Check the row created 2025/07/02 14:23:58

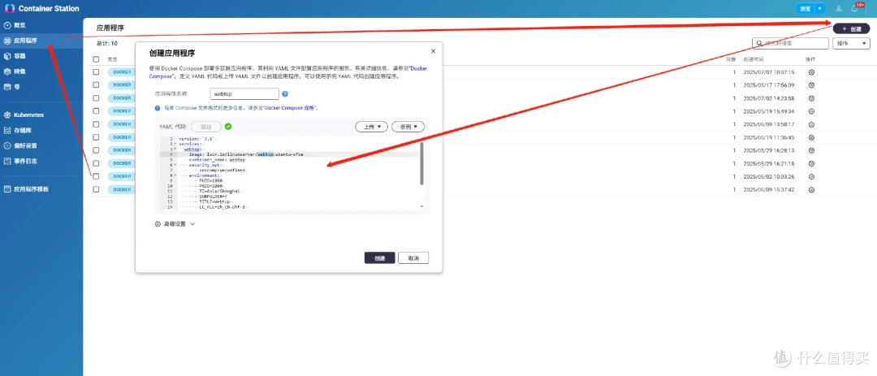(96, 98)
